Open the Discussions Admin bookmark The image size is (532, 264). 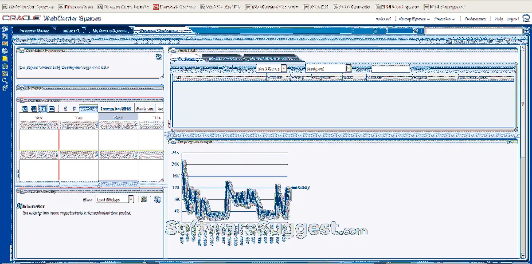click(122, 7)
